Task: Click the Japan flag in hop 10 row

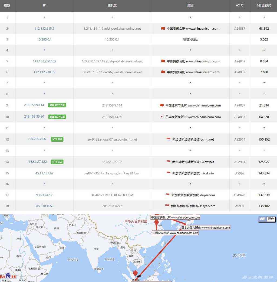Action: pos(162,117)
